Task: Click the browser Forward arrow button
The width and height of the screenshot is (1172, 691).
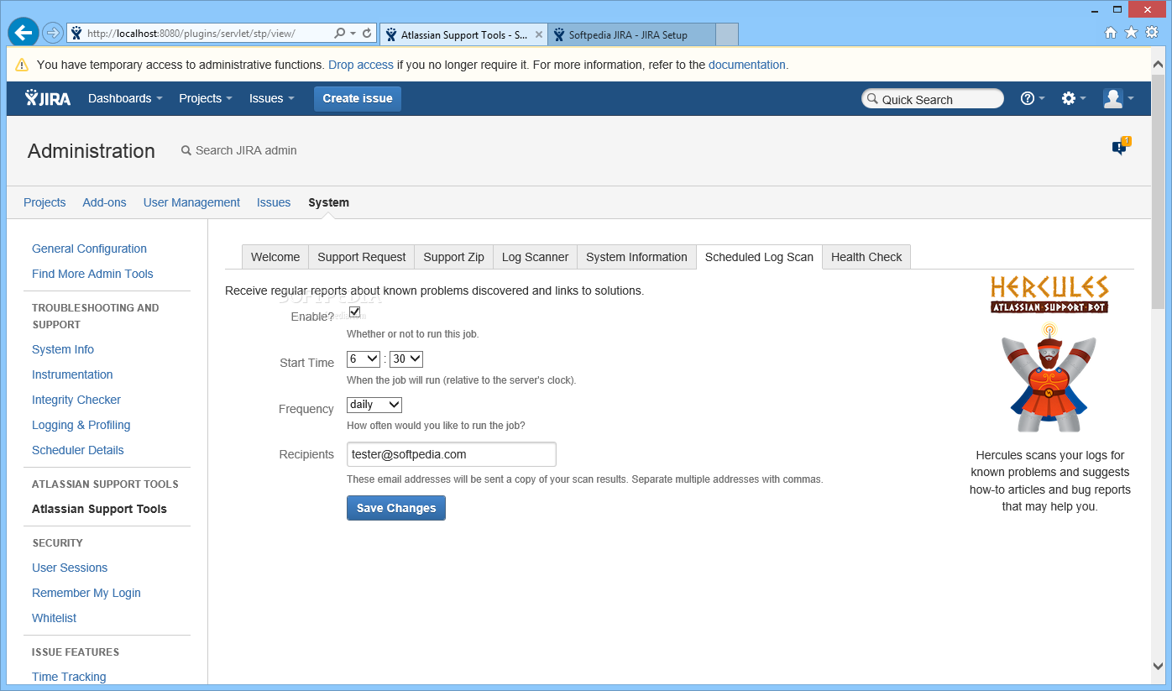Action: [52, 34]
